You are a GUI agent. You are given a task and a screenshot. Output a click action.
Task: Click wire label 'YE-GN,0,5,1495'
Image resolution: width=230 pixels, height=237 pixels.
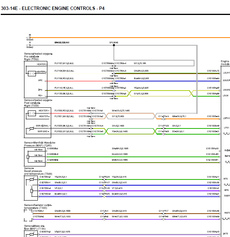click(120, 132)
